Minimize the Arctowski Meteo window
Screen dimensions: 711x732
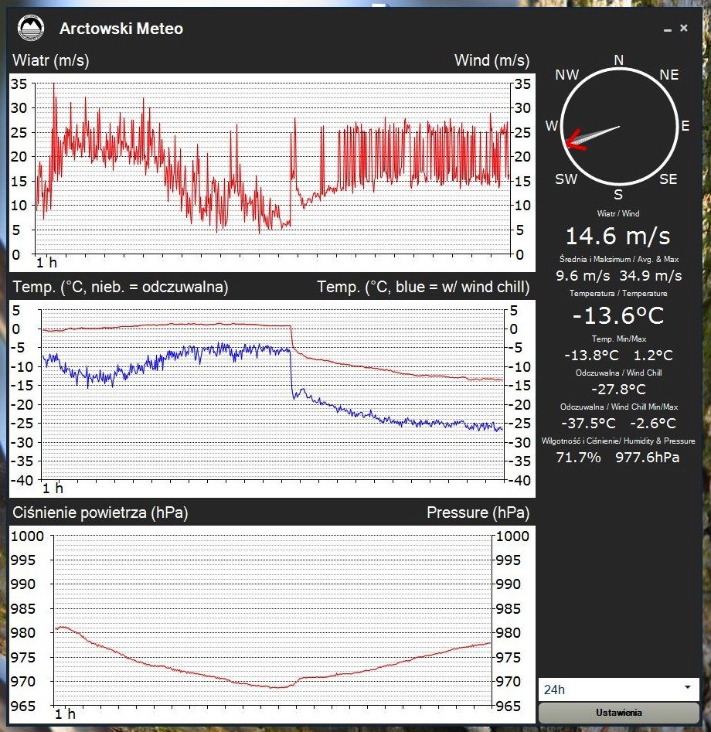[x=668, y=29]
